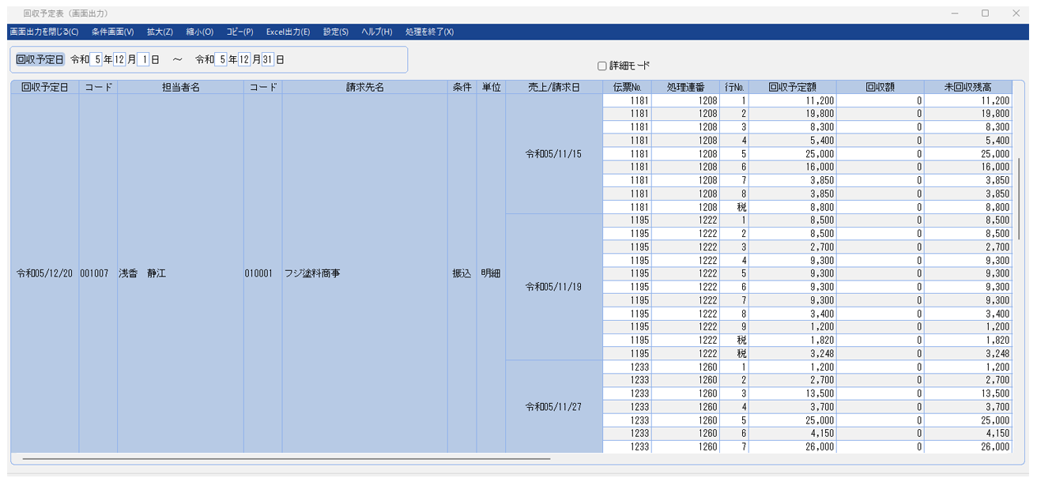Click 未回収残高 value 26,000
The width and height of the screenshot is (1037, 482).
click(968, 446)
